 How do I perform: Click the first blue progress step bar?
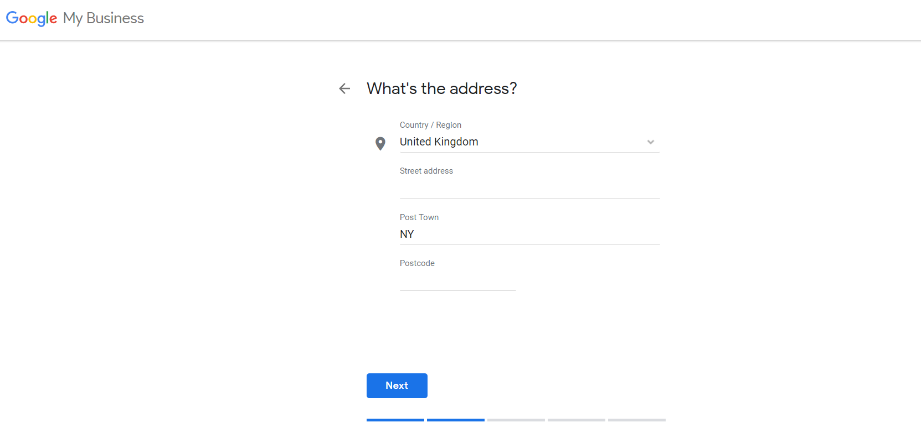coord(395,420)
